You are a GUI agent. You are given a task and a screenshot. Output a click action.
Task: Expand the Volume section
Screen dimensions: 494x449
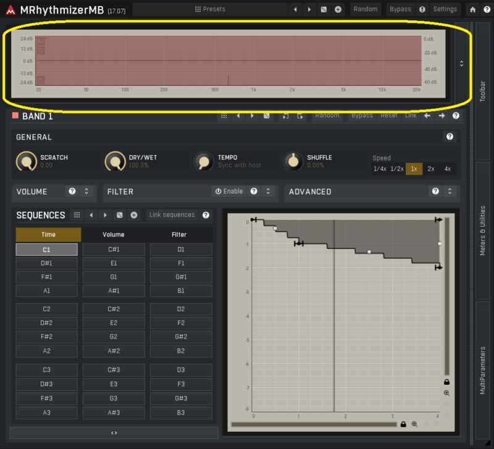pos(86,191)
